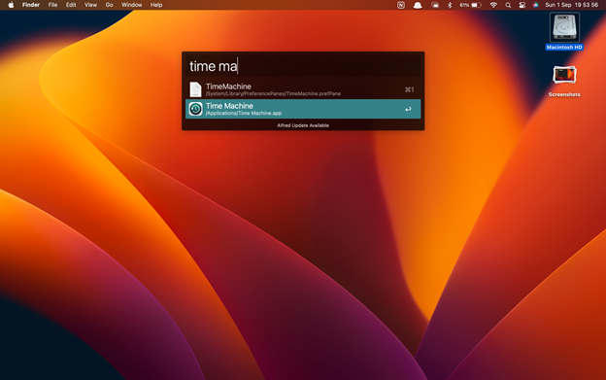606x380 pixels.
Task: Click the Time Machine app clock icon
Action: [195, 109]
